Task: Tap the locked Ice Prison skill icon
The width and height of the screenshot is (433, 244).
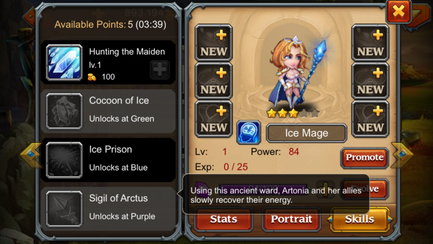Action: [64, 160]
